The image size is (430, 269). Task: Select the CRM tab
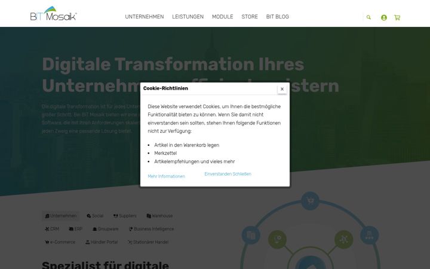click(52, 229)
